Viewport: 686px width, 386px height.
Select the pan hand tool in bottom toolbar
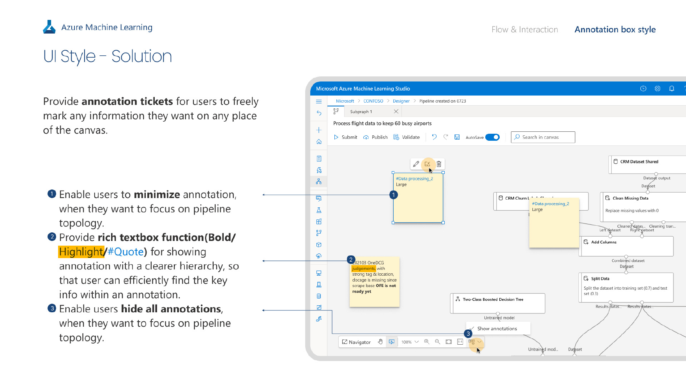[x=380, y=342]
